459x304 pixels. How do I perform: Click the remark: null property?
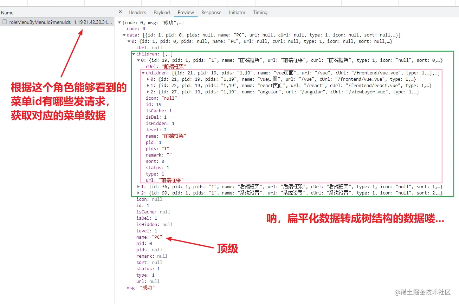pyautogui.click(x=152, y=256)
